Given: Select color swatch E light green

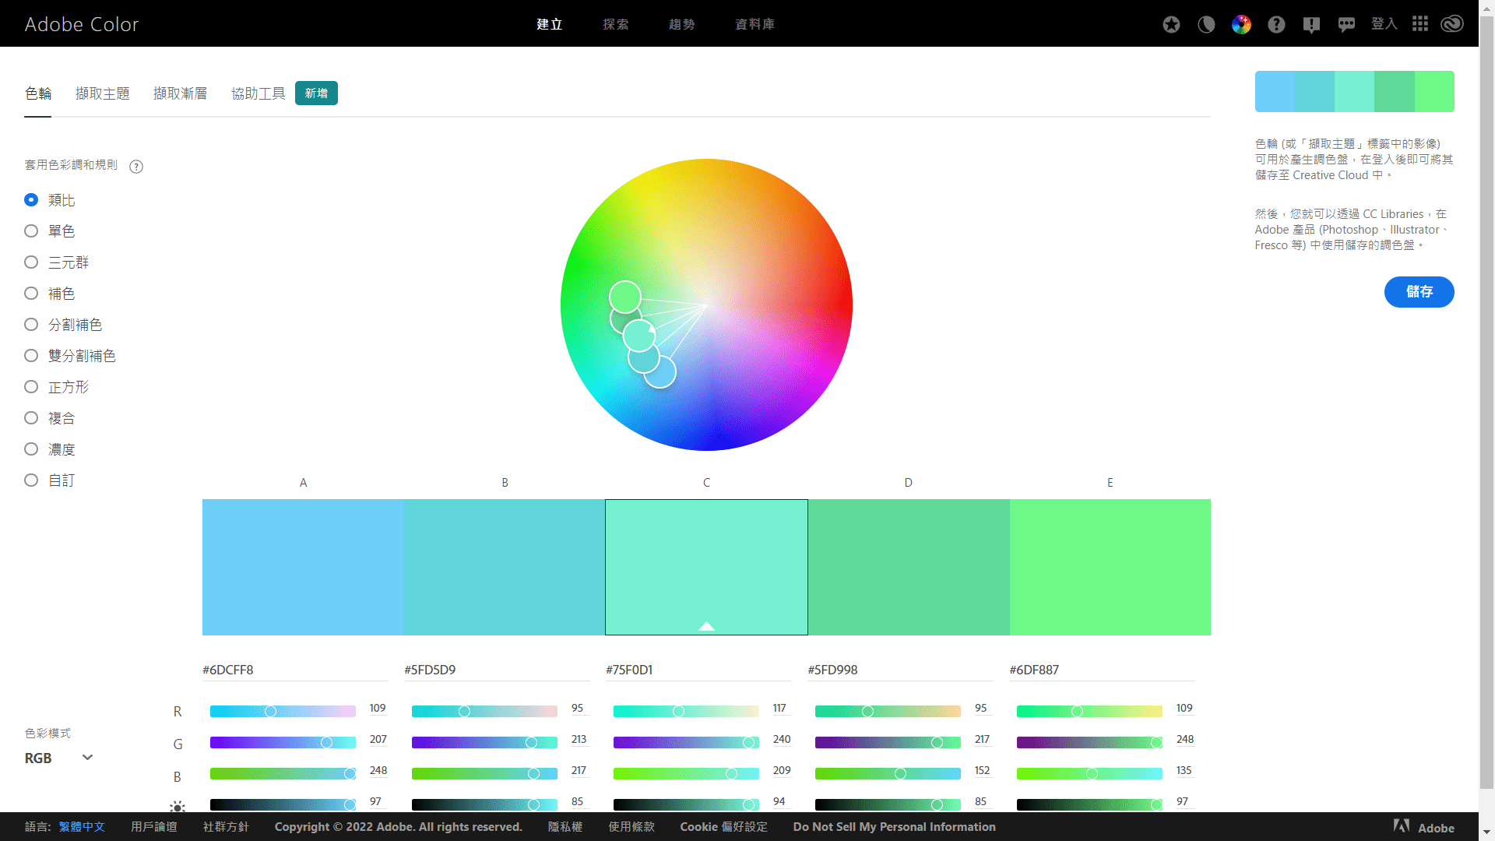Looking at the screenshot, I should (1110, 567).
